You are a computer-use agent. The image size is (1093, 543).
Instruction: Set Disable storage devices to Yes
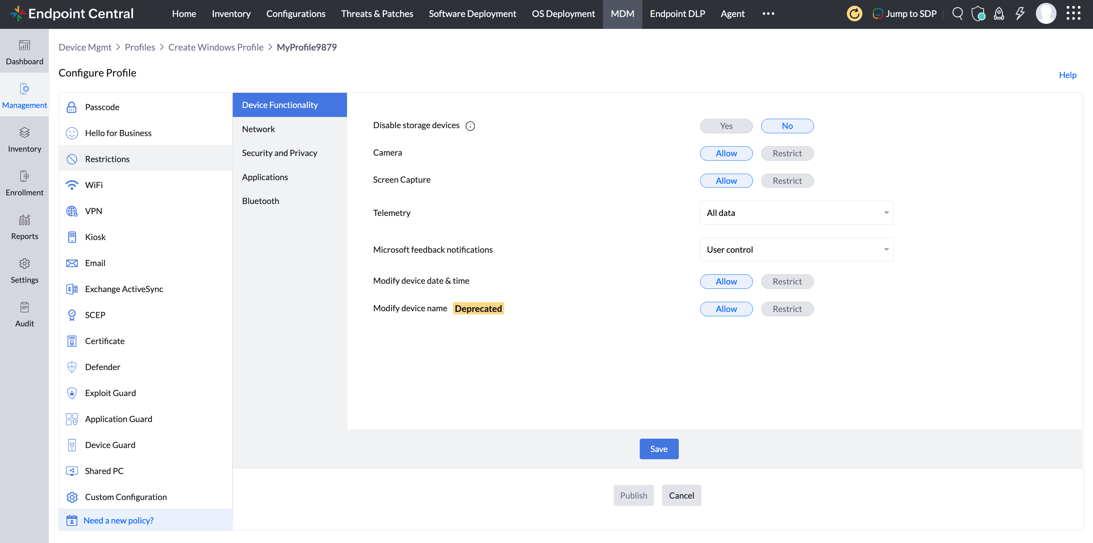pyautogui.click(x=726, y=126)
